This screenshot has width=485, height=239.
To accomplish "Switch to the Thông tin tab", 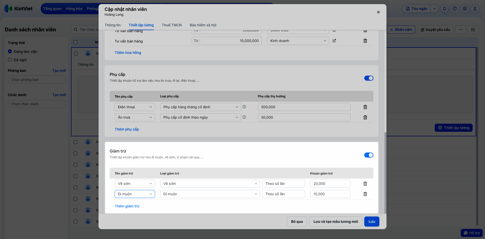I will pos(113,25).
